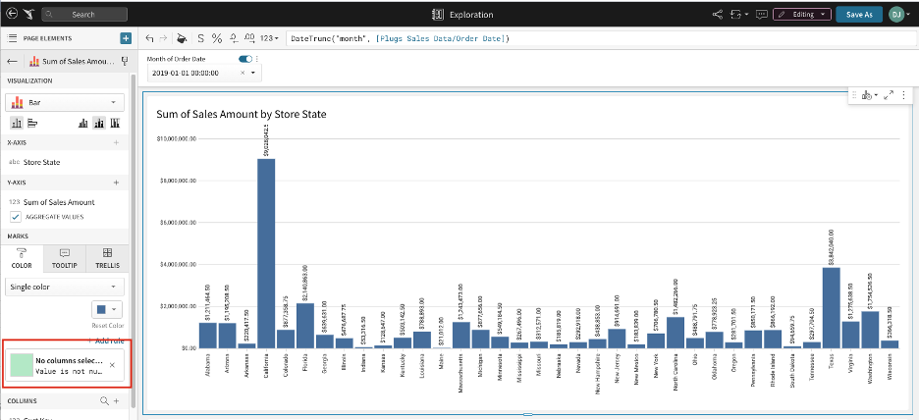Viewport: 919px width, 420px height.
Task: Uncheck the Aggregate Values checkbox
Action: pyautogui.click(x=15, y=216)
